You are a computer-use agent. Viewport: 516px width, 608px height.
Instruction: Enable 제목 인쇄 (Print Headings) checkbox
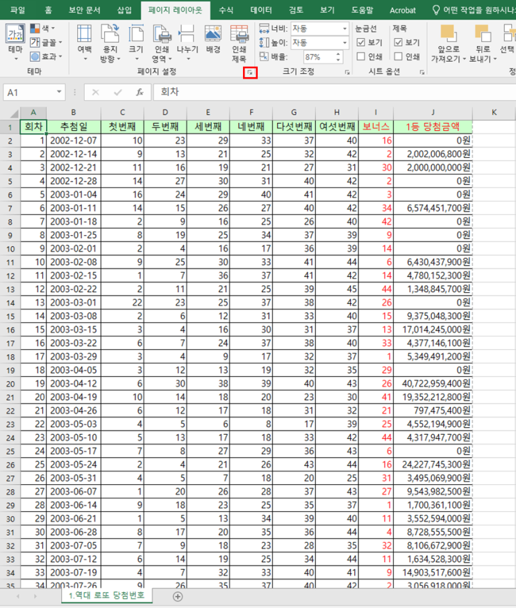tap(399, 56)
